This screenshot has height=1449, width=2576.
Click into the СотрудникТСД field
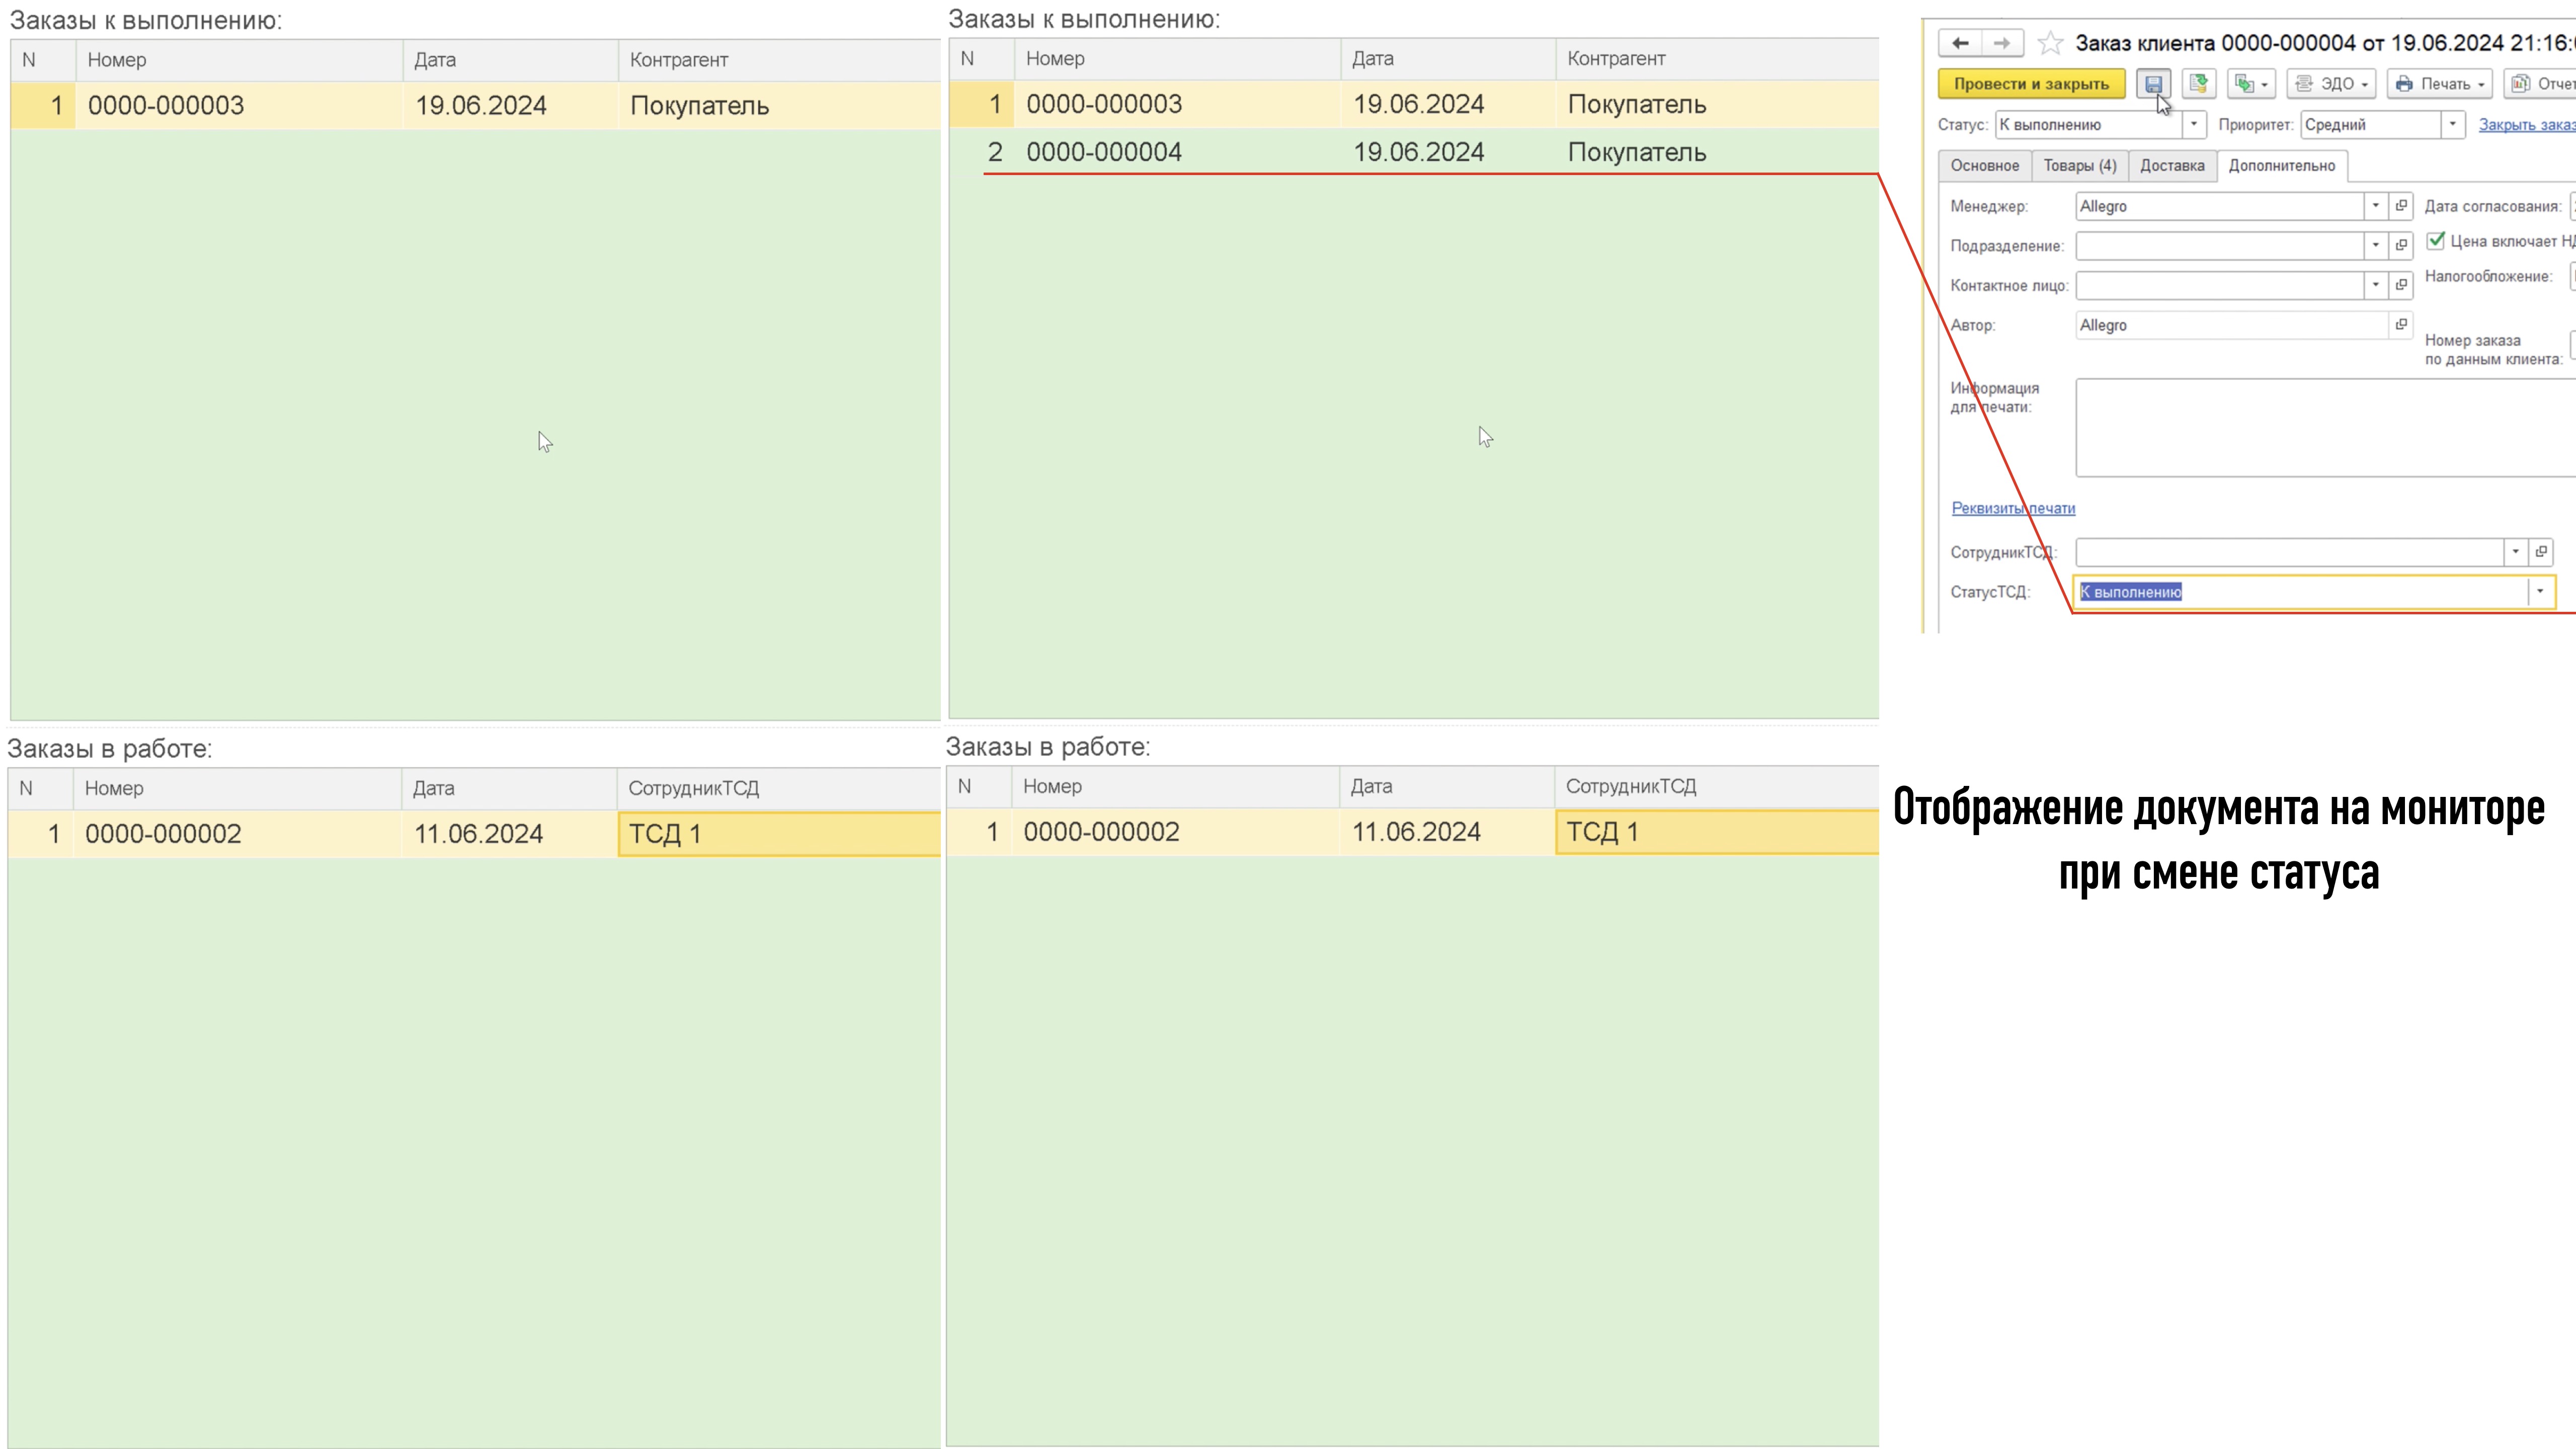[x=2289, y=552]
